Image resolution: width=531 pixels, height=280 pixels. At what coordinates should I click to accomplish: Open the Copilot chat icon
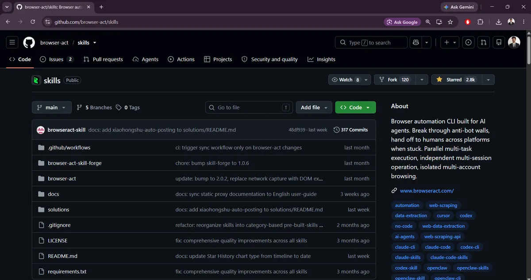tap(416, 42)
